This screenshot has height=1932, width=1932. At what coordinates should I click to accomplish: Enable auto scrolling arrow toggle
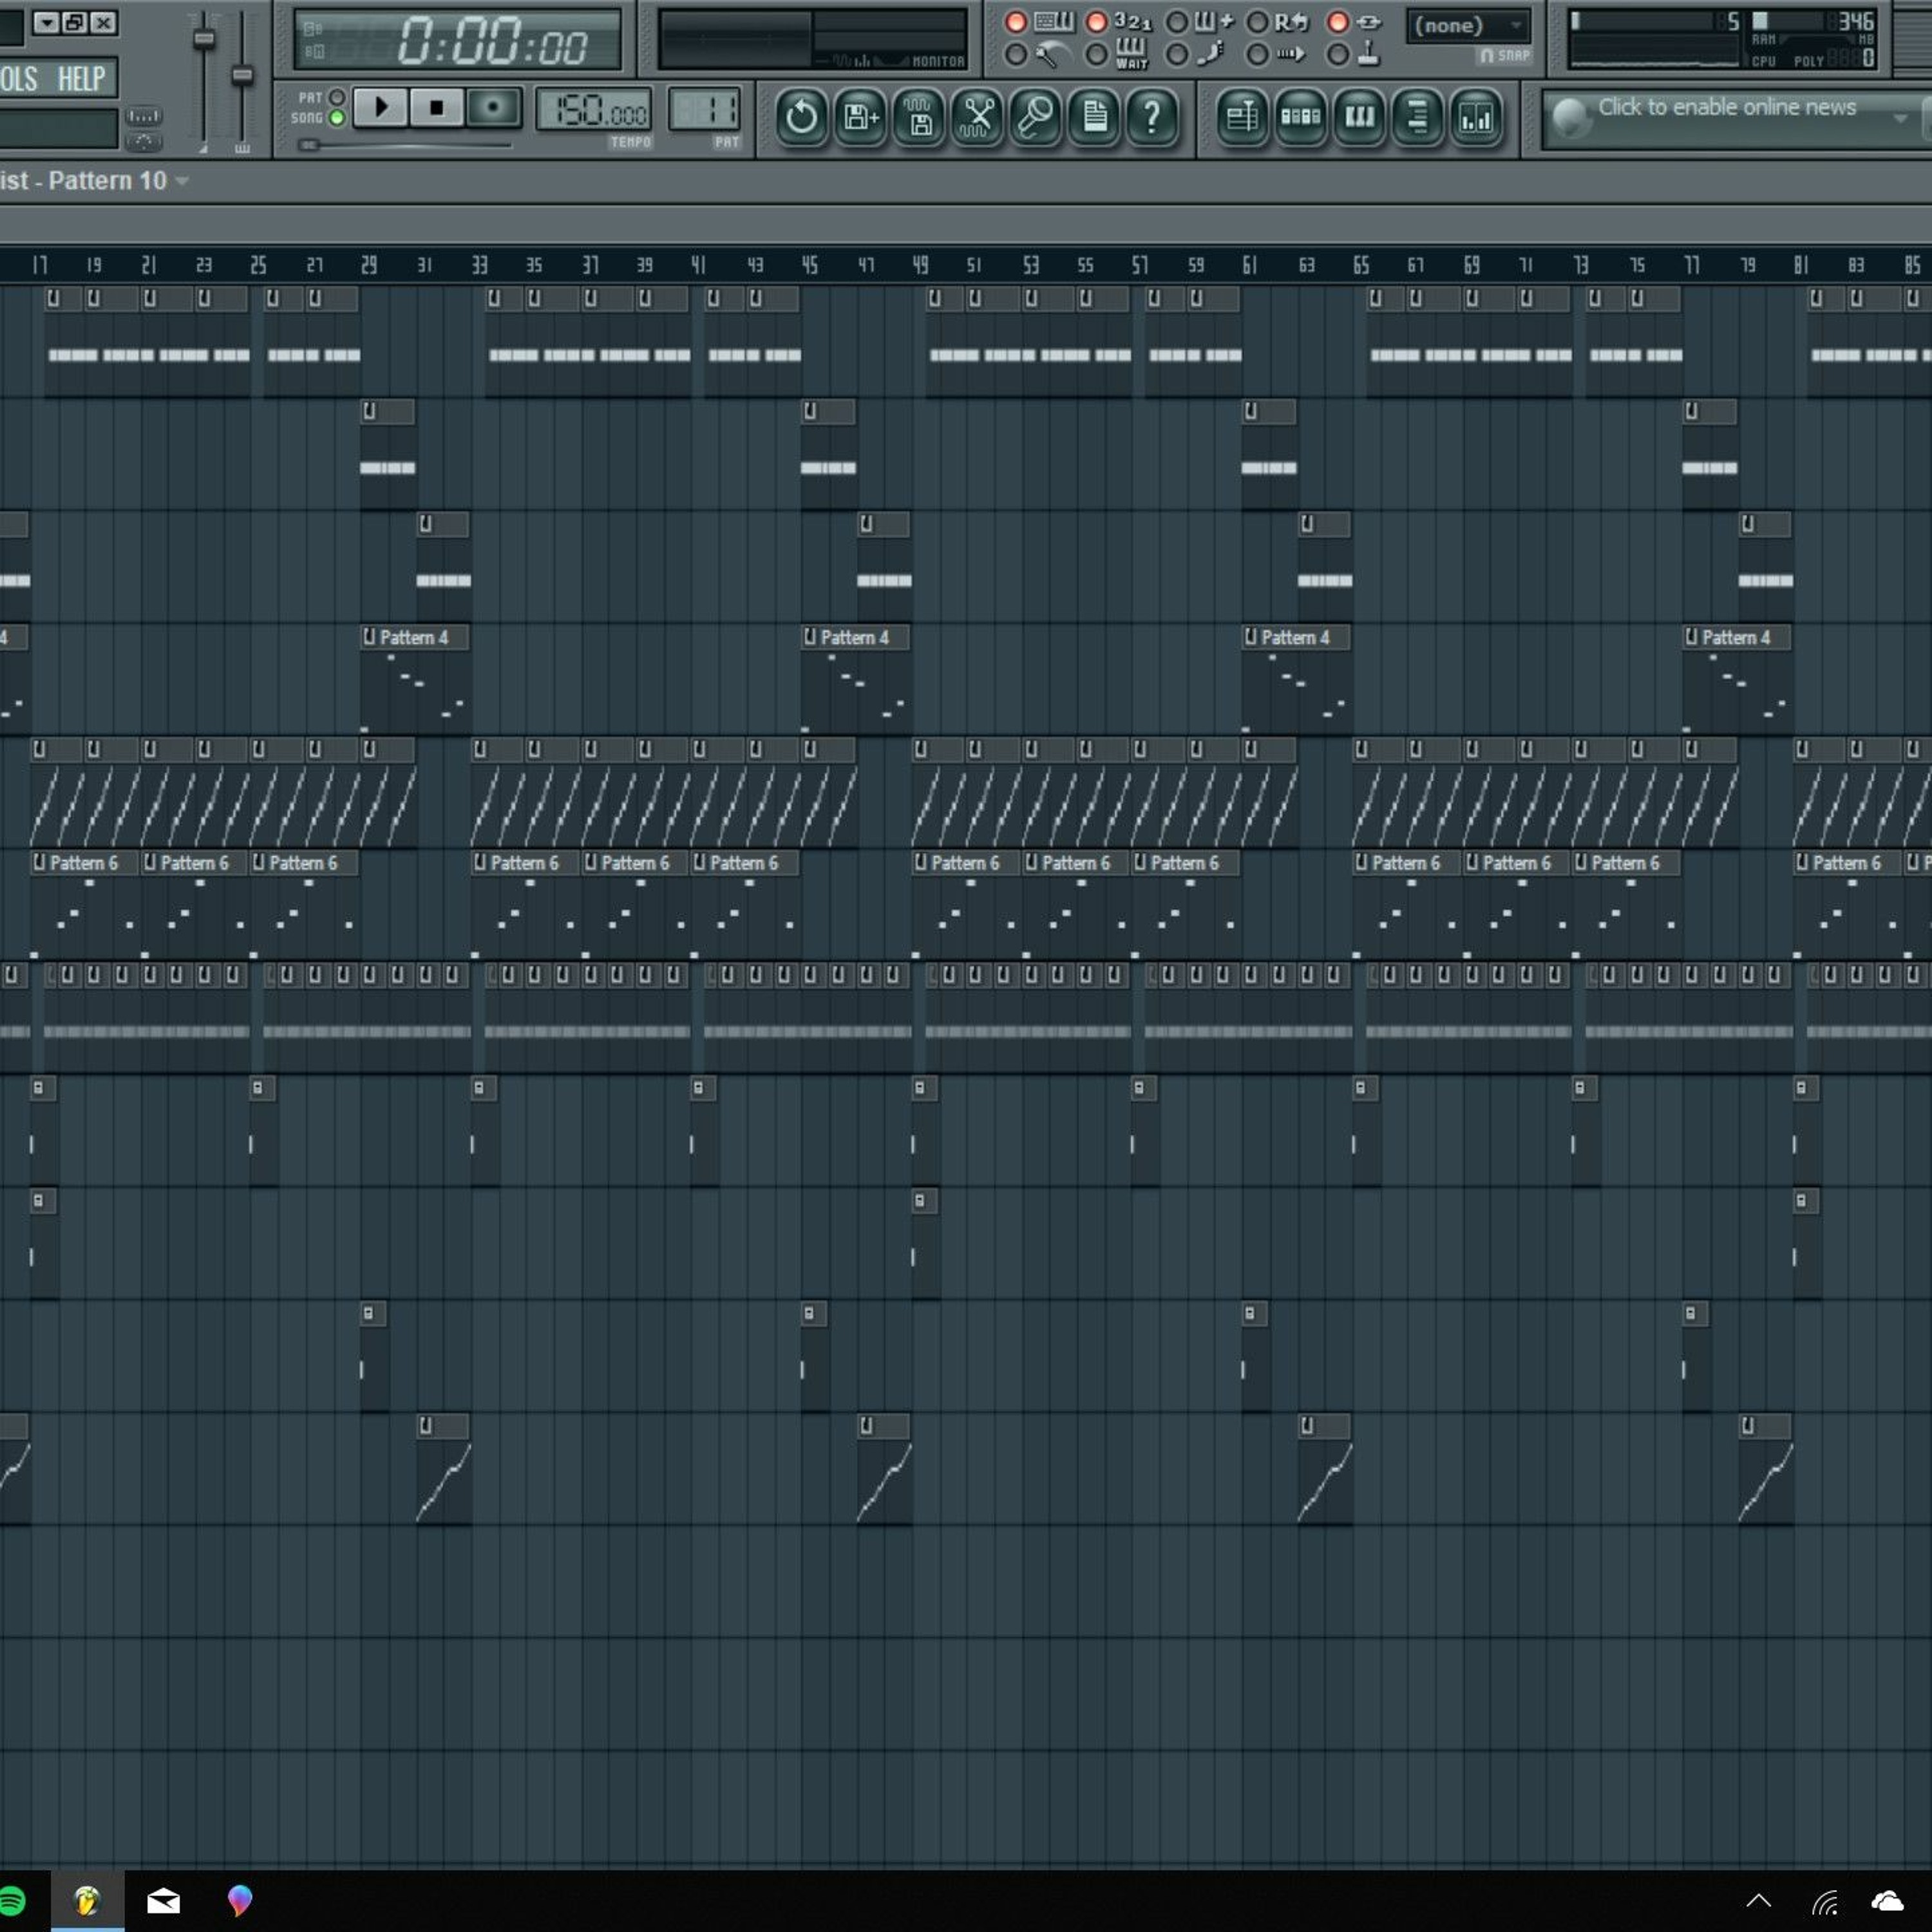coord(1257,55)
